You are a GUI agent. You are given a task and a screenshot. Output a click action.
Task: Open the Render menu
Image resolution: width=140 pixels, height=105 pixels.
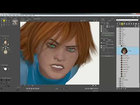click(x=17, y=15)
